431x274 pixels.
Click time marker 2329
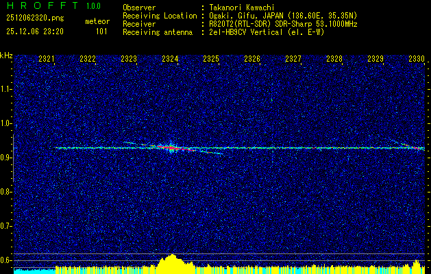[x=375, y=59]
